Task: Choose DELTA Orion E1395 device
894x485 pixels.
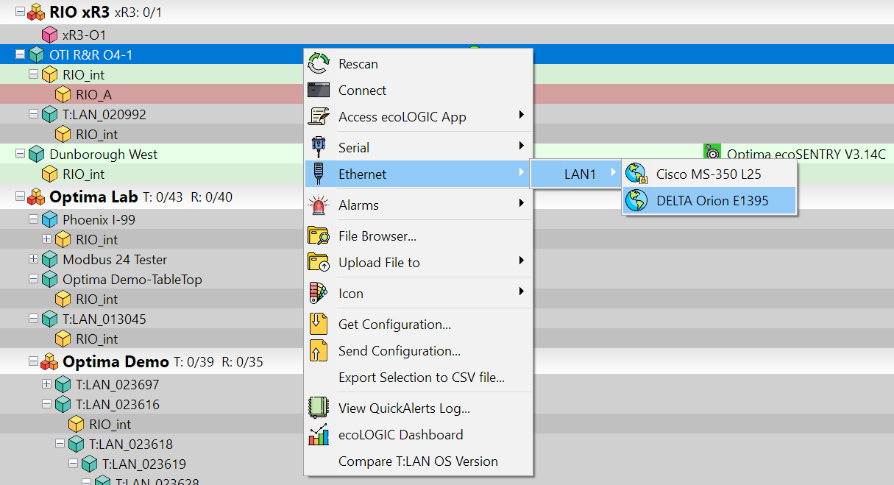Action: pos(709,200)
